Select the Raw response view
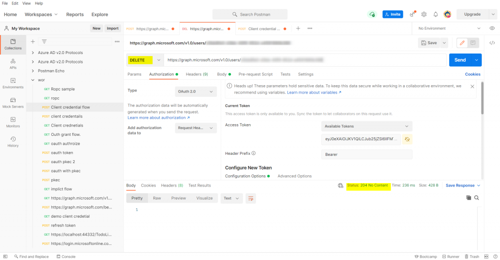 [157, 198]
